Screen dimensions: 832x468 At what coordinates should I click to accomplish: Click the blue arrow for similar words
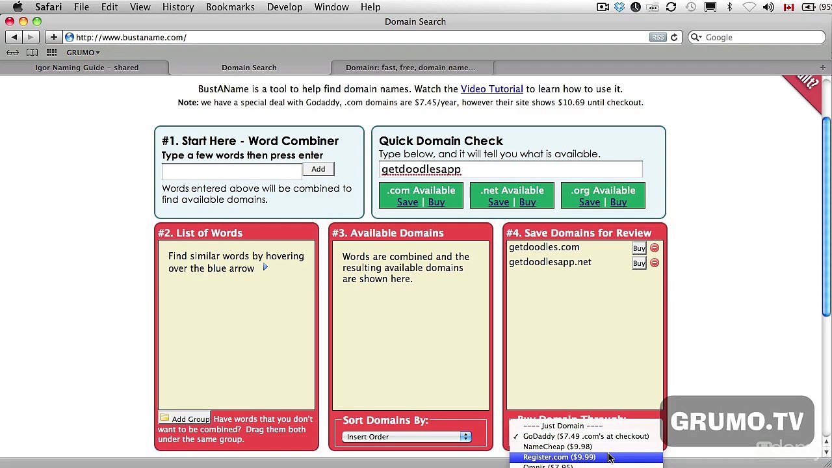click(x=265, y=268)
